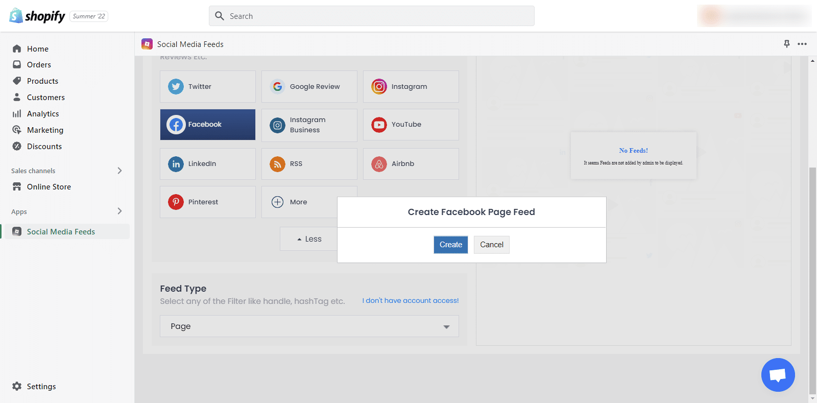Open Marketing section

[45, 130]
